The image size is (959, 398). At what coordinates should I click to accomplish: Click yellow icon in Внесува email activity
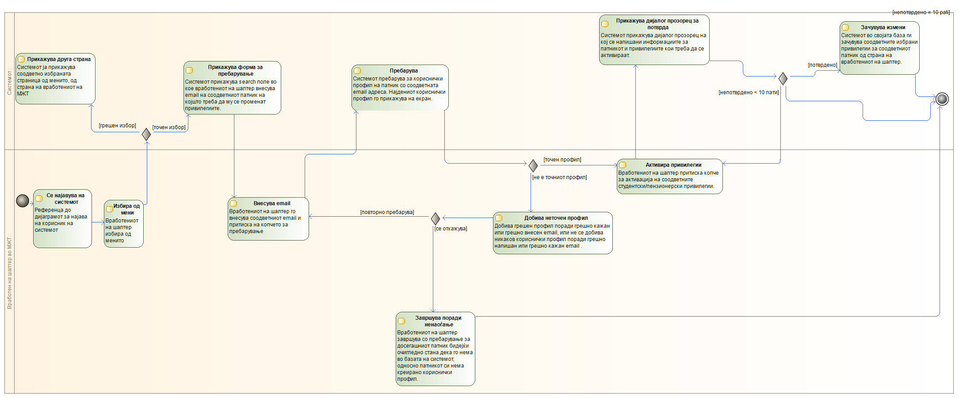[233, 203]
